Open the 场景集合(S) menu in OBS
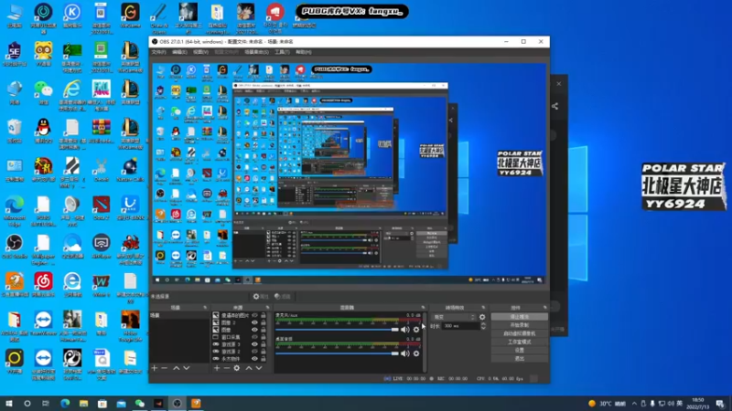The image size is (732, 411). click(256, 52)
